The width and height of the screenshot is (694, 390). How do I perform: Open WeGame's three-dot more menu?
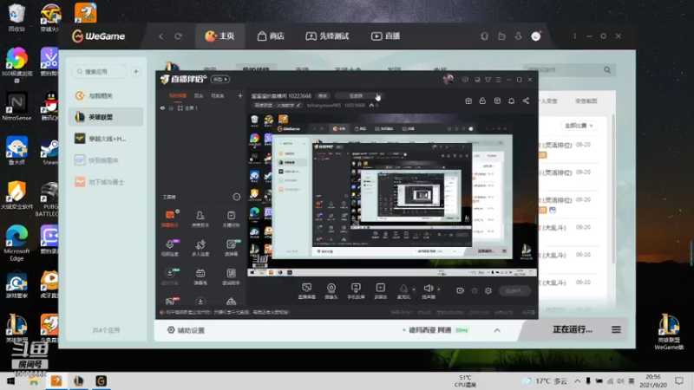575,36
